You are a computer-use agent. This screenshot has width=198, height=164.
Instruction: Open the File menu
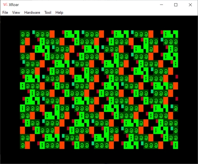pos(5,12)
